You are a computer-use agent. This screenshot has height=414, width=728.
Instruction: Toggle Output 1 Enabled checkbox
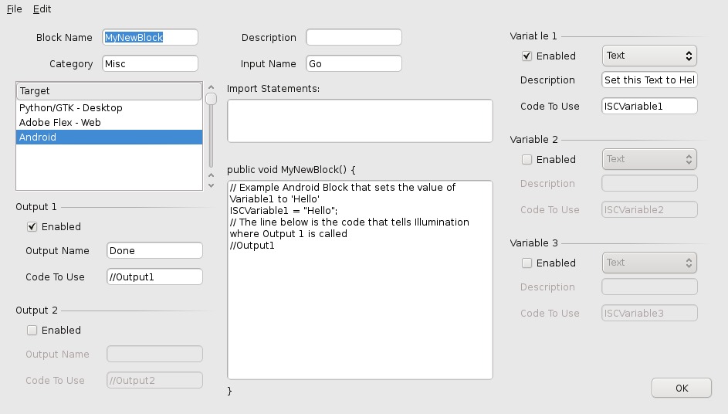pyautogui.click(x=32, y=227)
